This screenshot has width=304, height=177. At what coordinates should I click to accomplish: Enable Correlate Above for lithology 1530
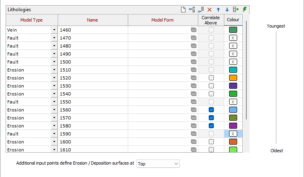[x=211, y=86]
